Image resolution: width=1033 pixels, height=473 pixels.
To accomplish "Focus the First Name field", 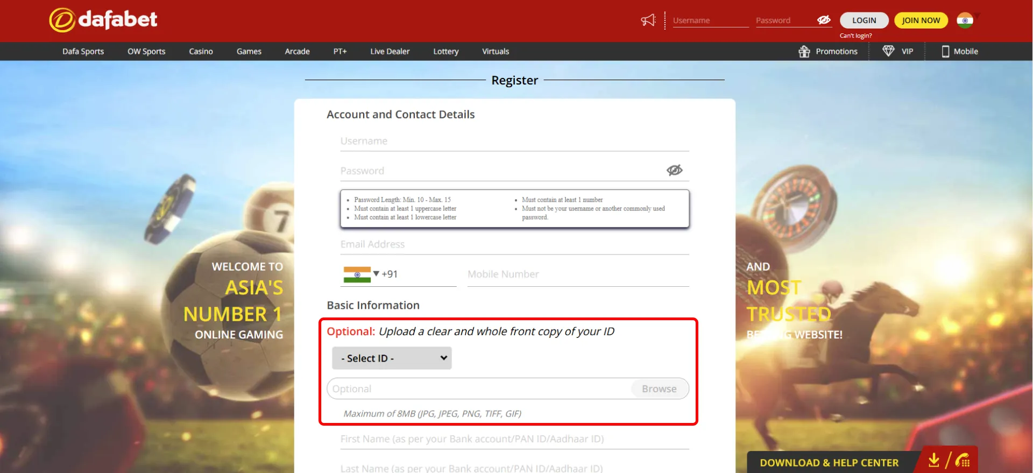I will [514, 439].
